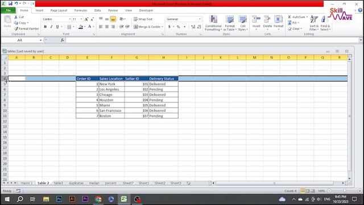The height and width of the screenshot is (205, 364).
Task: Open Format as Table gallery
Action: (x=230, y=23)
